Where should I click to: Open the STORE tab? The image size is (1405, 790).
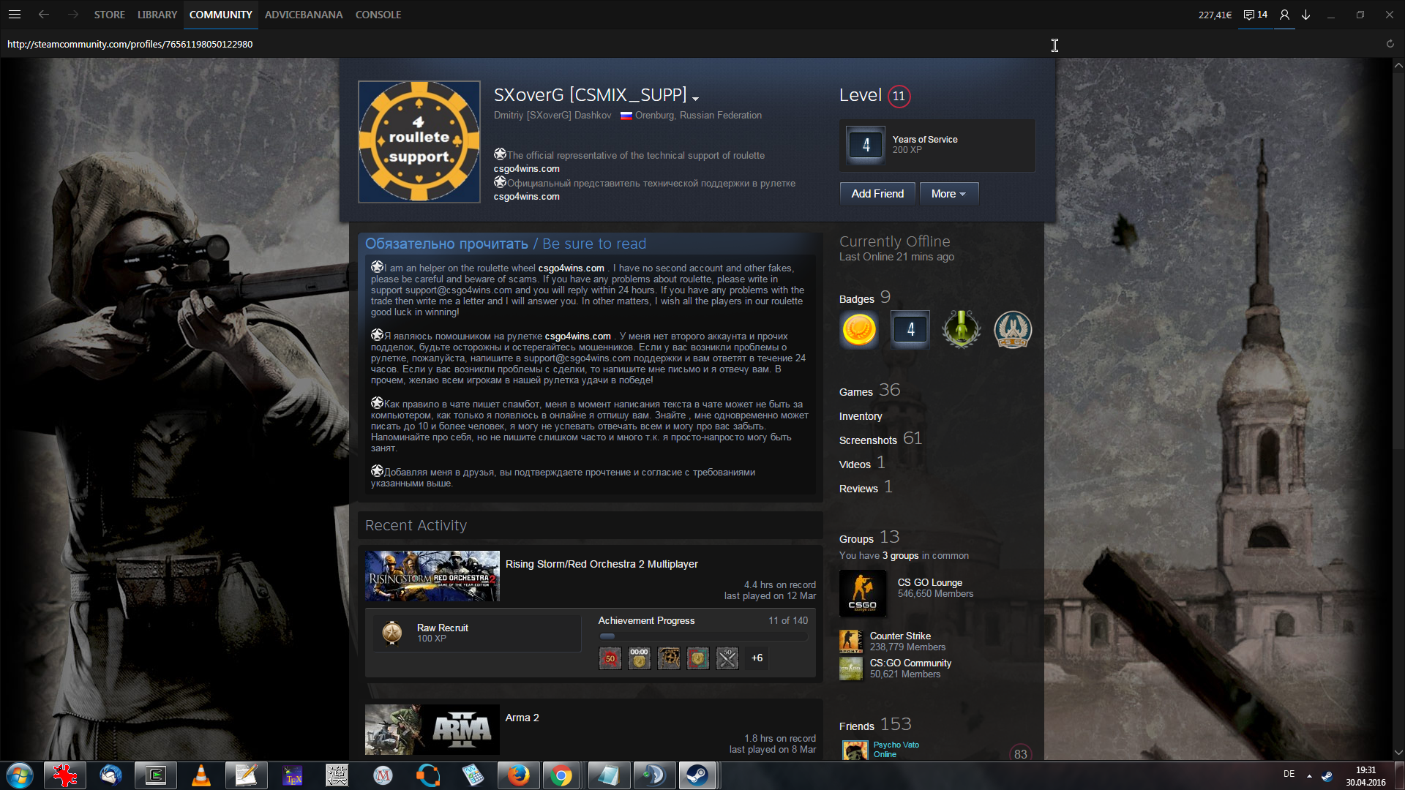tap(109, 15)
